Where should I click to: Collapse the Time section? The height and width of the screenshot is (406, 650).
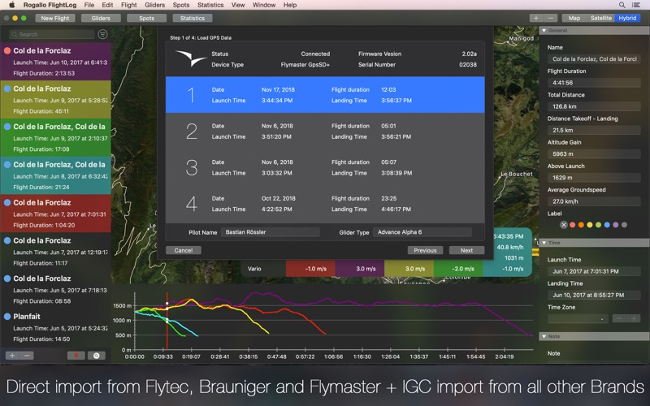[x=544, y=243]
